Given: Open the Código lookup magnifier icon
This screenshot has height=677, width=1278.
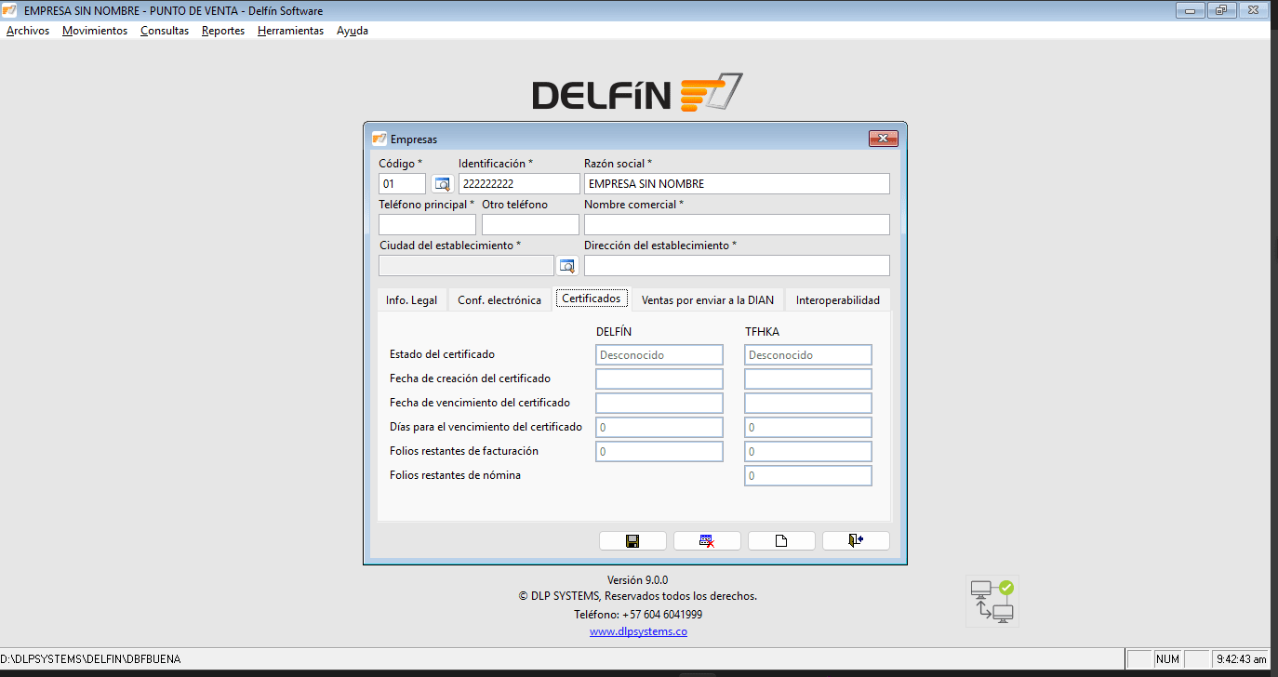Looking at the screenshot, I should pyautogui.click(x=442, y=183).
